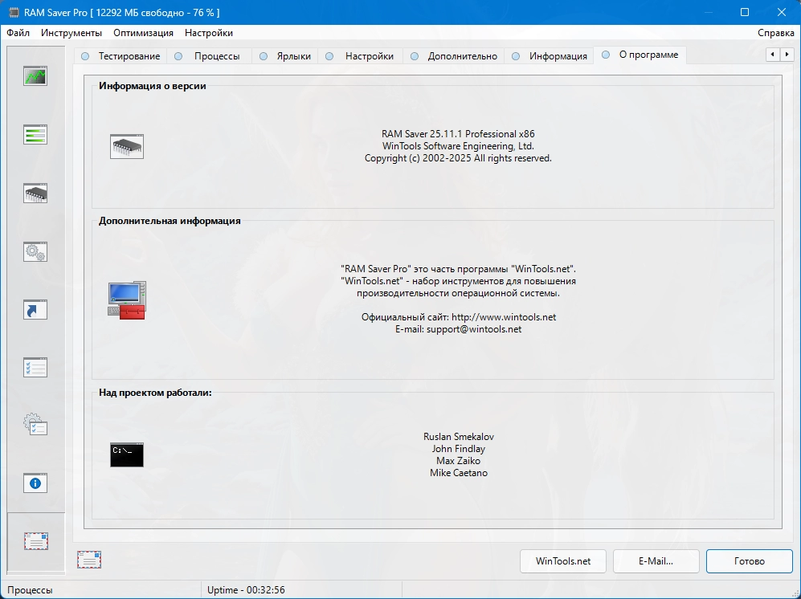Screen dimensions: 801x599
Task: Click the RAM Saver title bar app icon
Action: (x=14, y=12)
